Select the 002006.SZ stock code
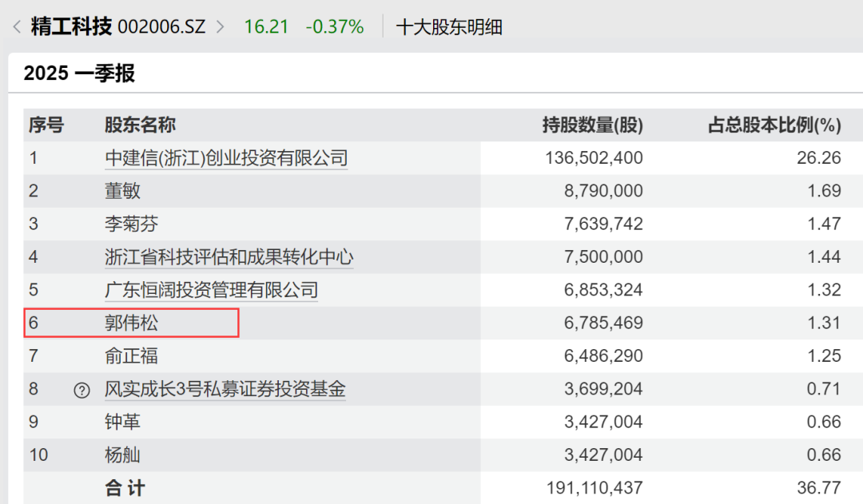Image resolution: width=863 pixels, height=504 pixels. tap(161, 26)
